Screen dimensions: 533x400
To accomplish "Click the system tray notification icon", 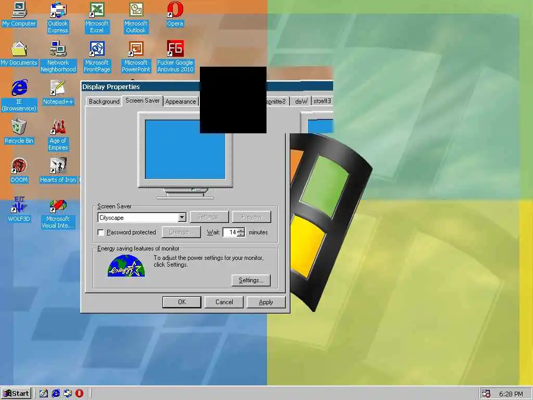I will point(486,394).
